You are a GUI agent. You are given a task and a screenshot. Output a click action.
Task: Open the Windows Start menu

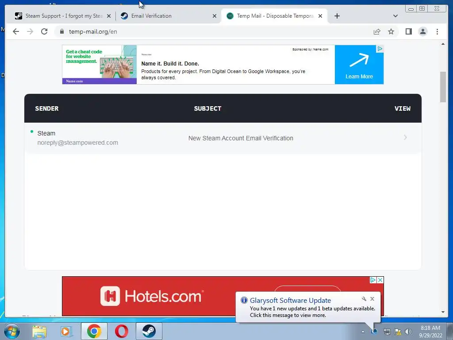point(12,331)
